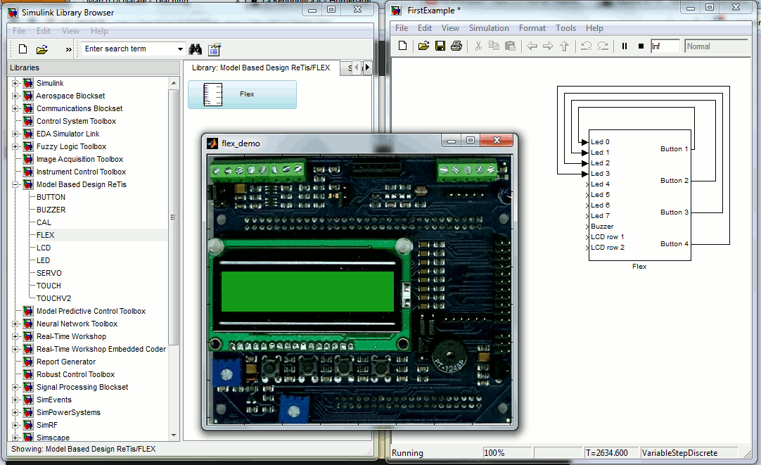Click scroll up arrow of Libraries tree
Screen dimensions: 761x465
[x=174, y=84]
